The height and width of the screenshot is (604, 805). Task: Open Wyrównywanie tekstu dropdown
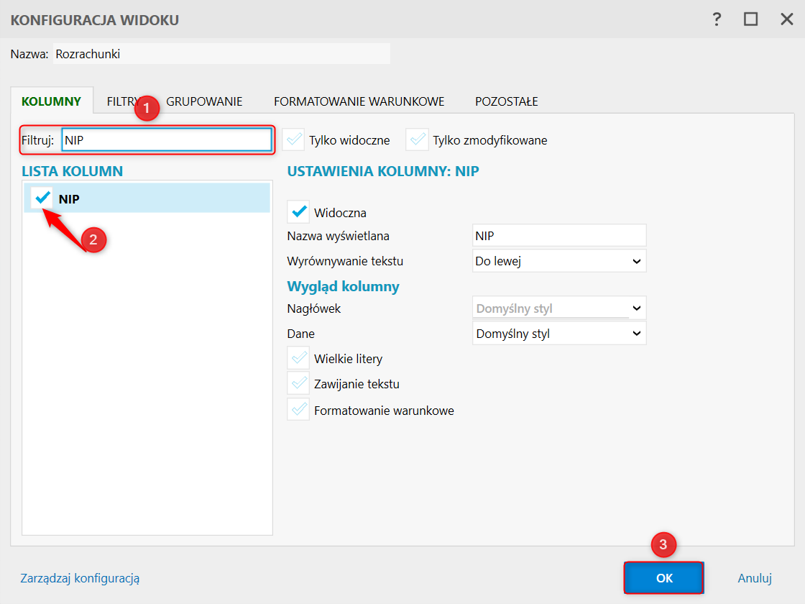[559, 261]
